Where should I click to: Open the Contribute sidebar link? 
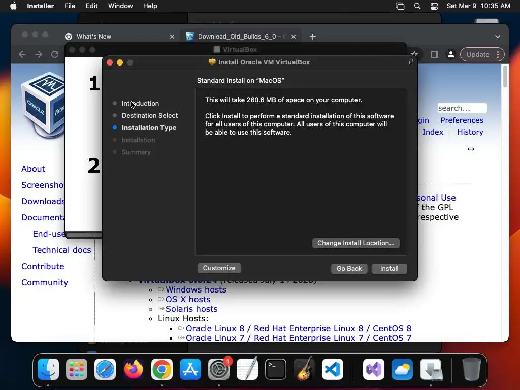(x=43, y=266)
